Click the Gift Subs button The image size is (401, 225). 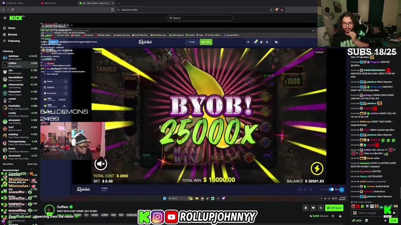tap(334, 208)
